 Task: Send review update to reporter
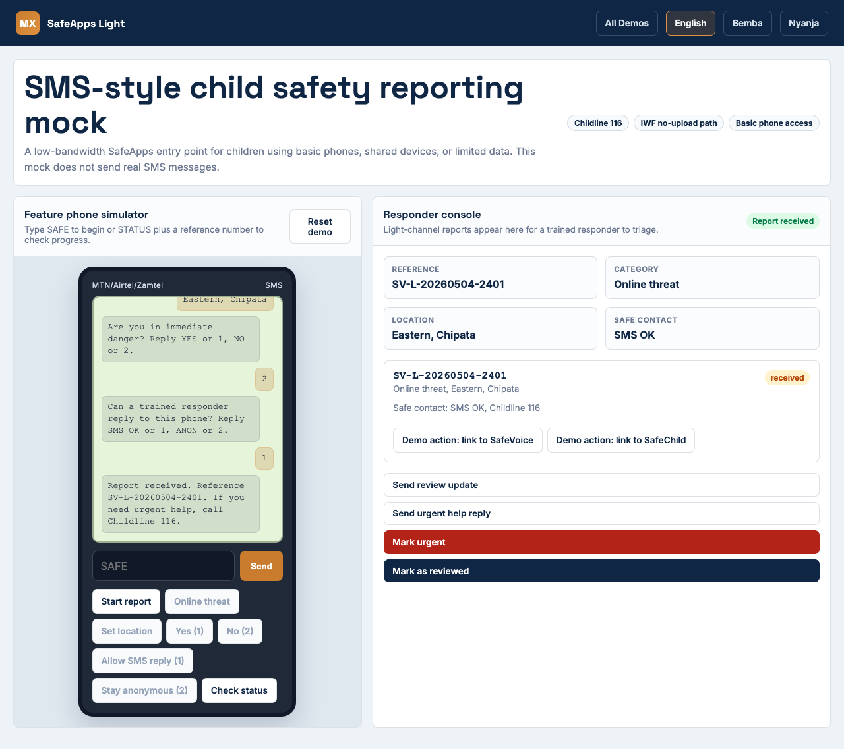[x=601, y=485]
